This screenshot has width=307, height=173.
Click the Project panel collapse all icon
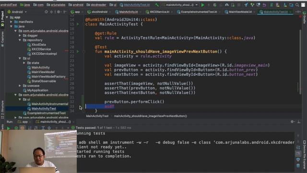tap(51, 12)
